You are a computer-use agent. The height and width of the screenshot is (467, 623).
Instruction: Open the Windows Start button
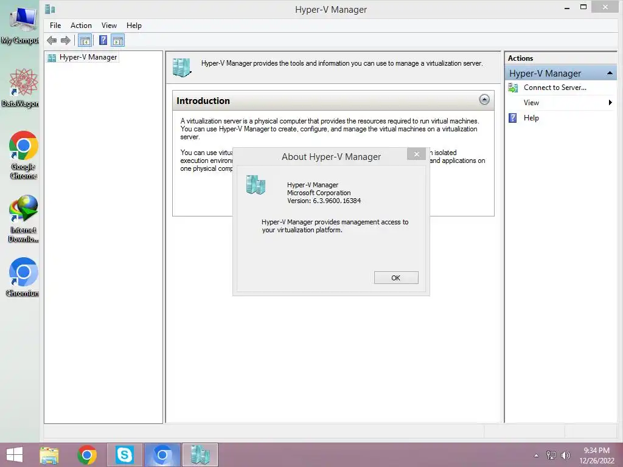[x=15, y=455]
